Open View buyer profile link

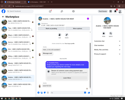pyautogui.click(x=69, y=43)
